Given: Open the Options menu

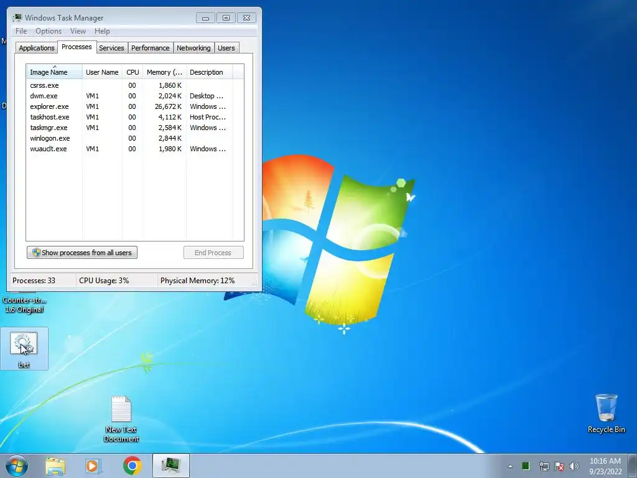Looking at the screenshot, I should coord(49,31).
